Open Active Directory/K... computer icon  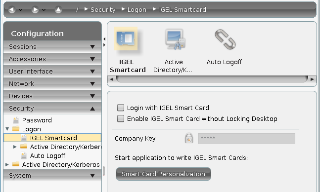(175, 39)
